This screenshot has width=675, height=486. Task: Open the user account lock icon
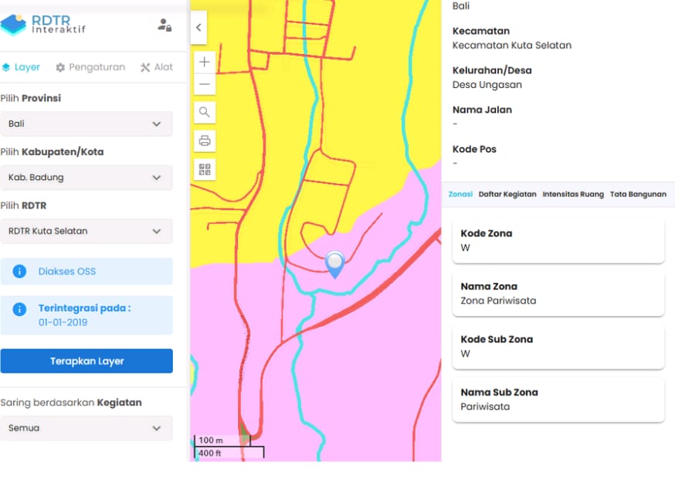[x=165, y=25]
